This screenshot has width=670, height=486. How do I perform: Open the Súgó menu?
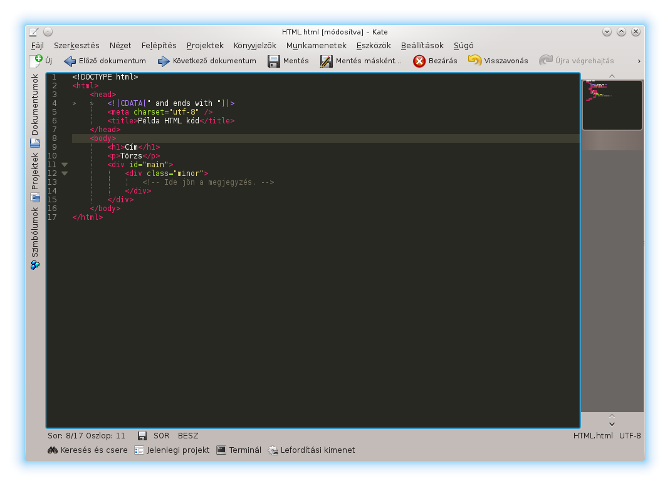point(464,45)
